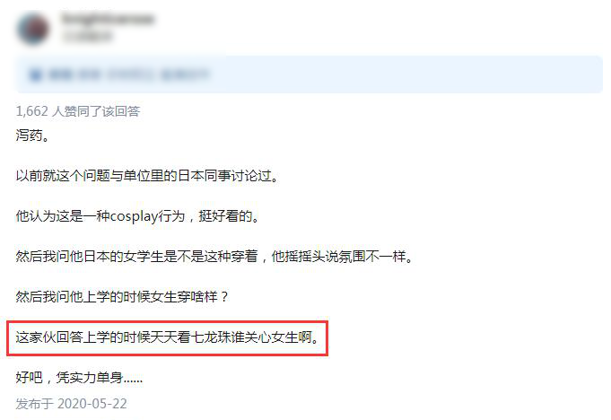Open the 发布于 2020-05-22 timestamp link

71,404
